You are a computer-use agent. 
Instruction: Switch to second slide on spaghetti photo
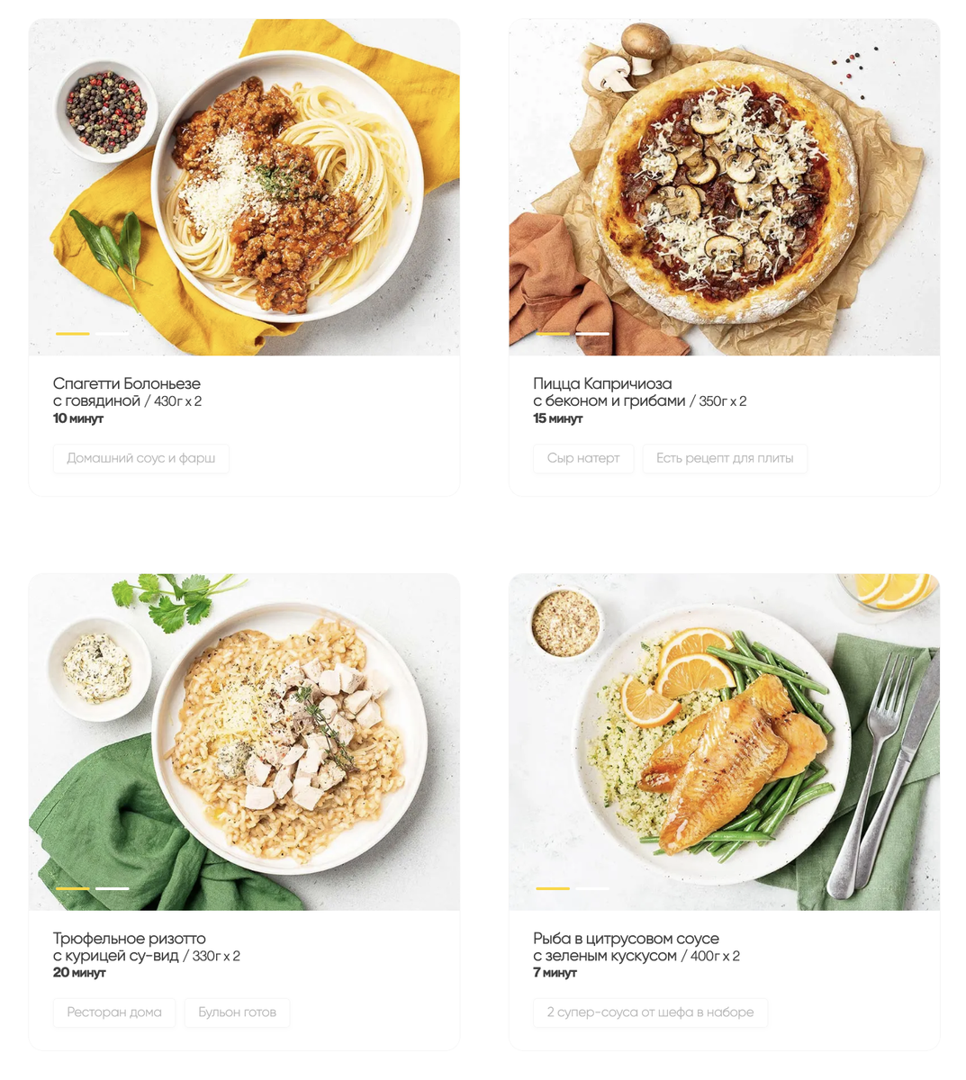113,334
